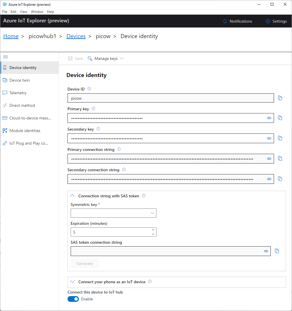
Task: Click the Primary key info icon
Action: [94, 109]
